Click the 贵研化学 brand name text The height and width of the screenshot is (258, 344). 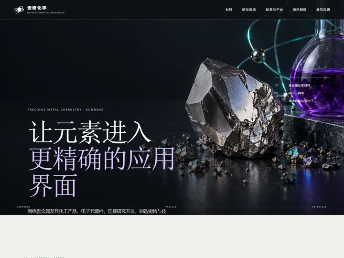click(37, 8)
